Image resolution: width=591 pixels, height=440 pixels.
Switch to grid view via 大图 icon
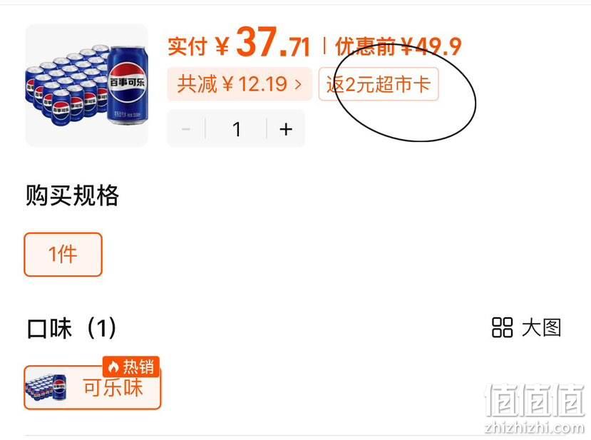click(x=502, y=327)
